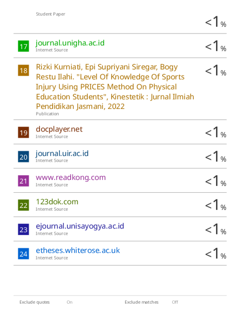Open the journal.uir.ac.id source link
The height and width of the screenshot is (316, 244).
point(62,154)
